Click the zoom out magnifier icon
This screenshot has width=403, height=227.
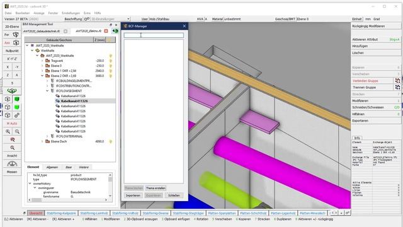(17, 132)
